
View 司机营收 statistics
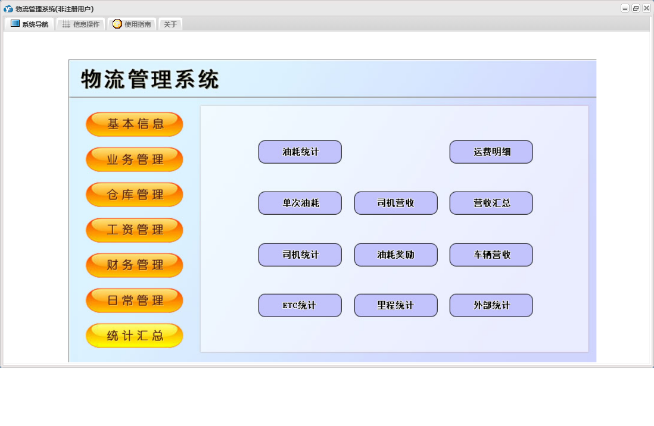(395, 203)
